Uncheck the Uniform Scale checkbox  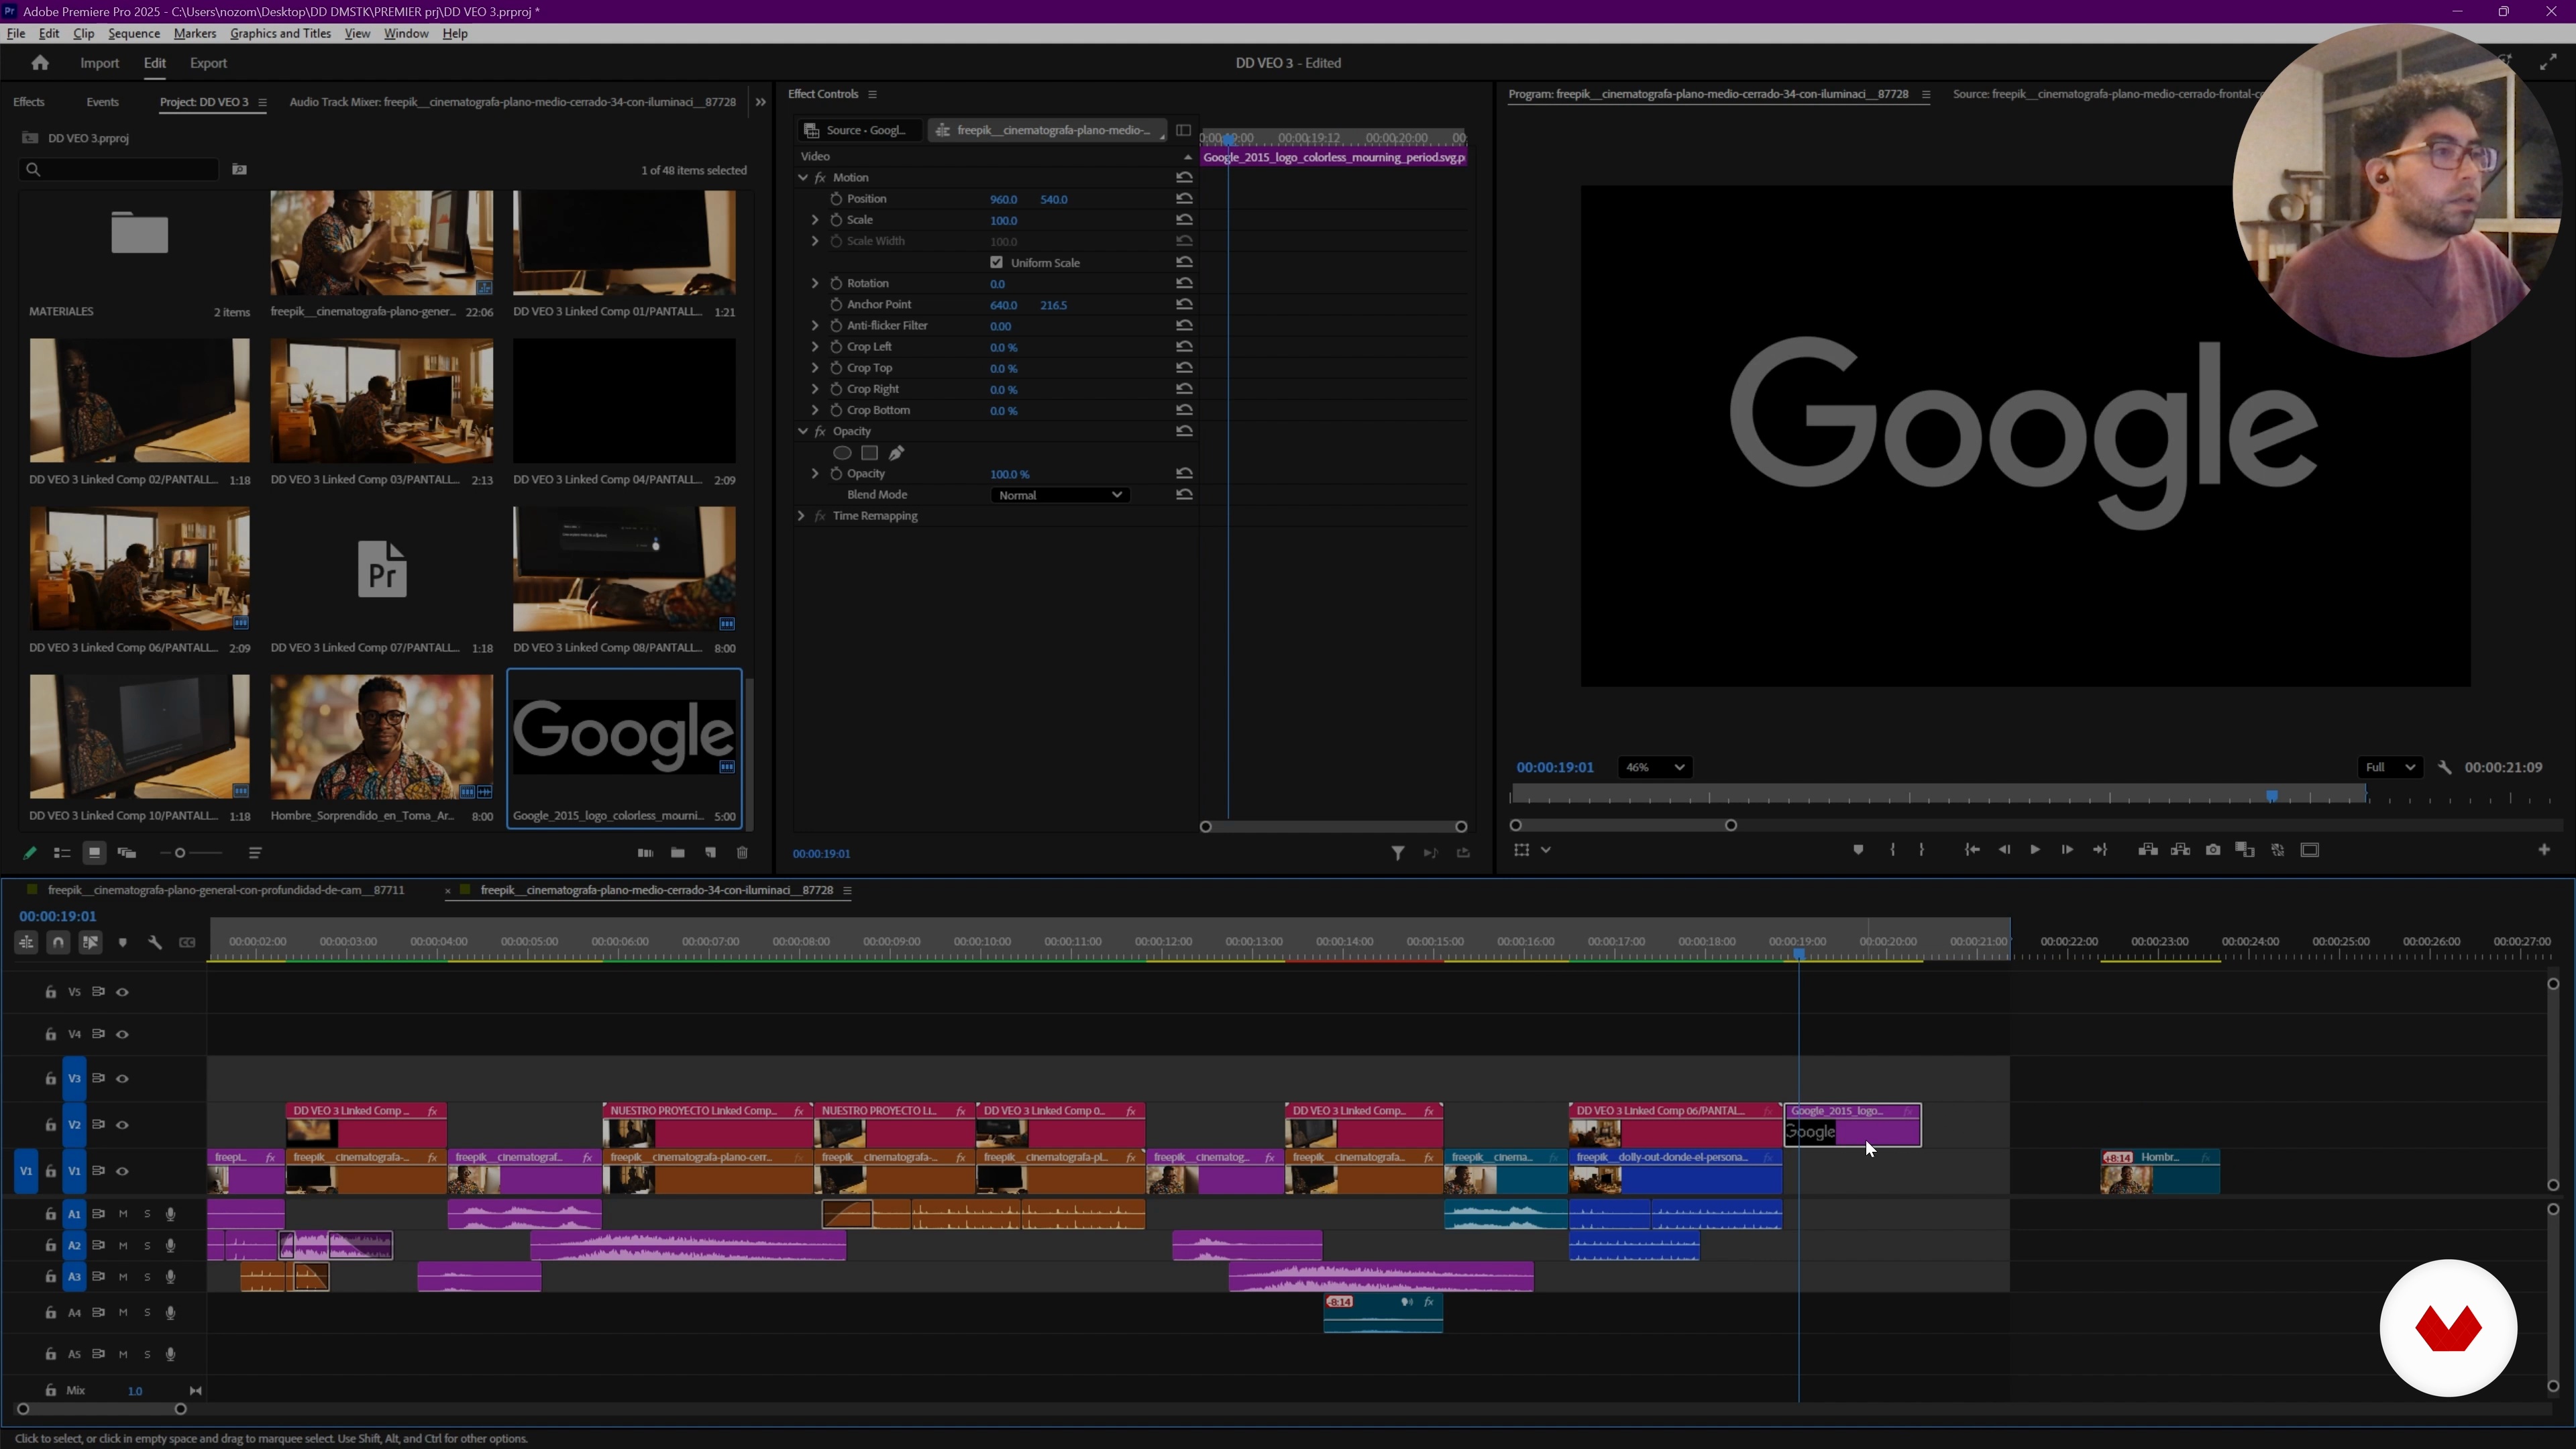click(x=997, y=263)
